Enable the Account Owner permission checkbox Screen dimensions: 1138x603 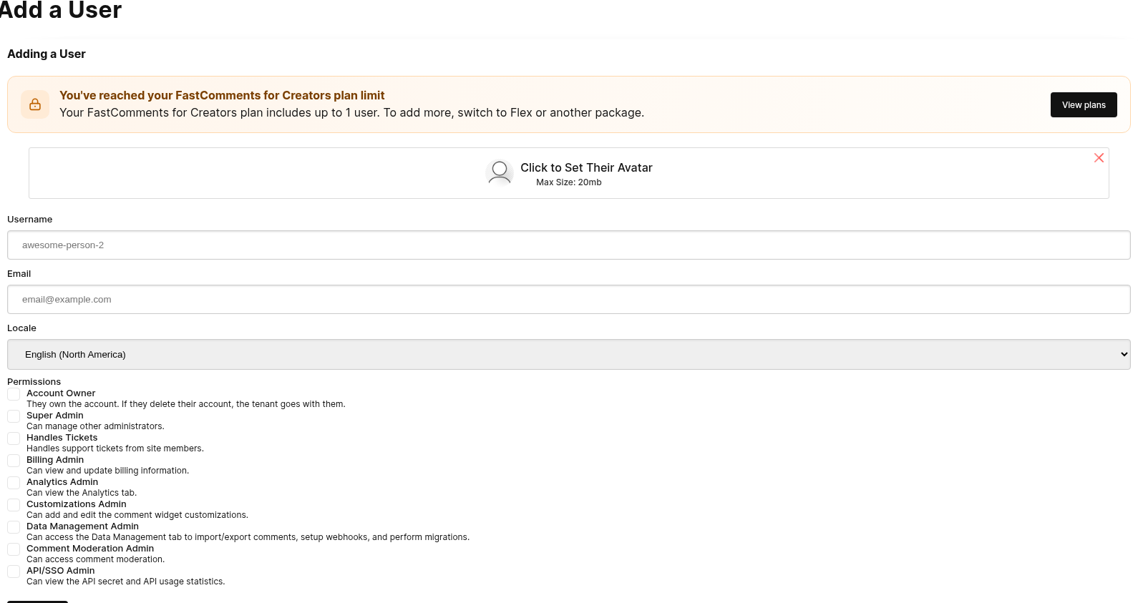14,394
